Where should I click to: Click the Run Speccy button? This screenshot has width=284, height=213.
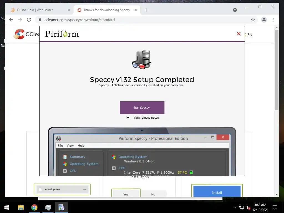(142, 108)
